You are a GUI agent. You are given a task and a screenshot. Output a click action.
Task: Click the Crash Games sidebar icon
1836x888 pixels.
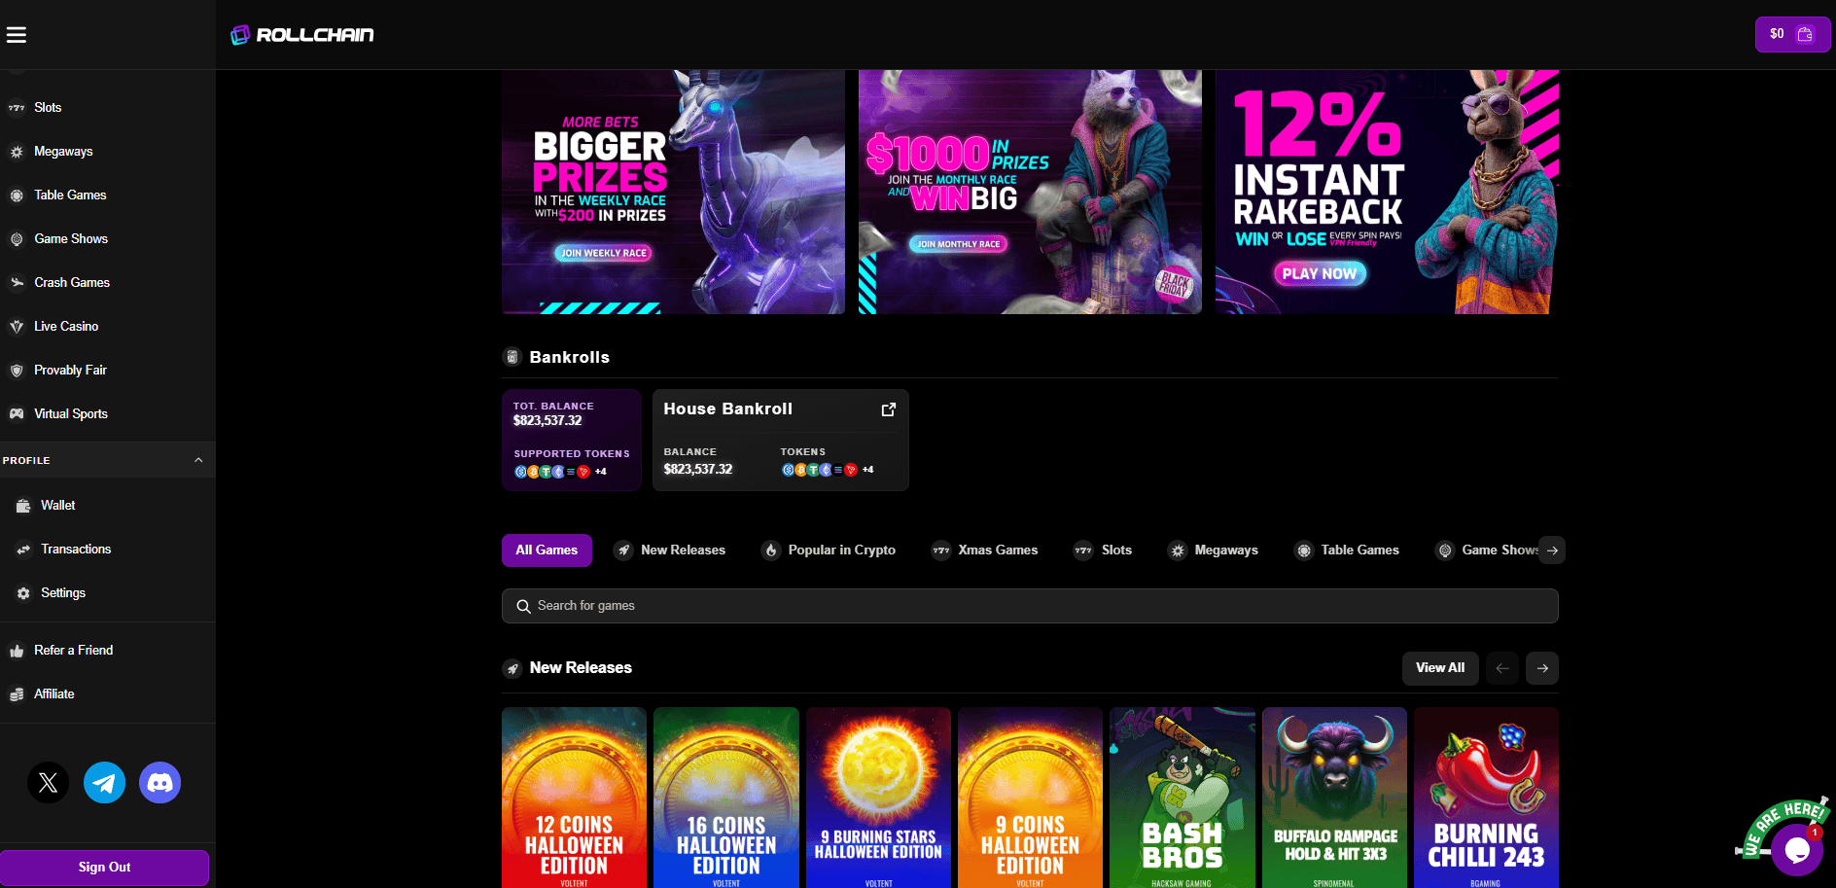point(17,282)
